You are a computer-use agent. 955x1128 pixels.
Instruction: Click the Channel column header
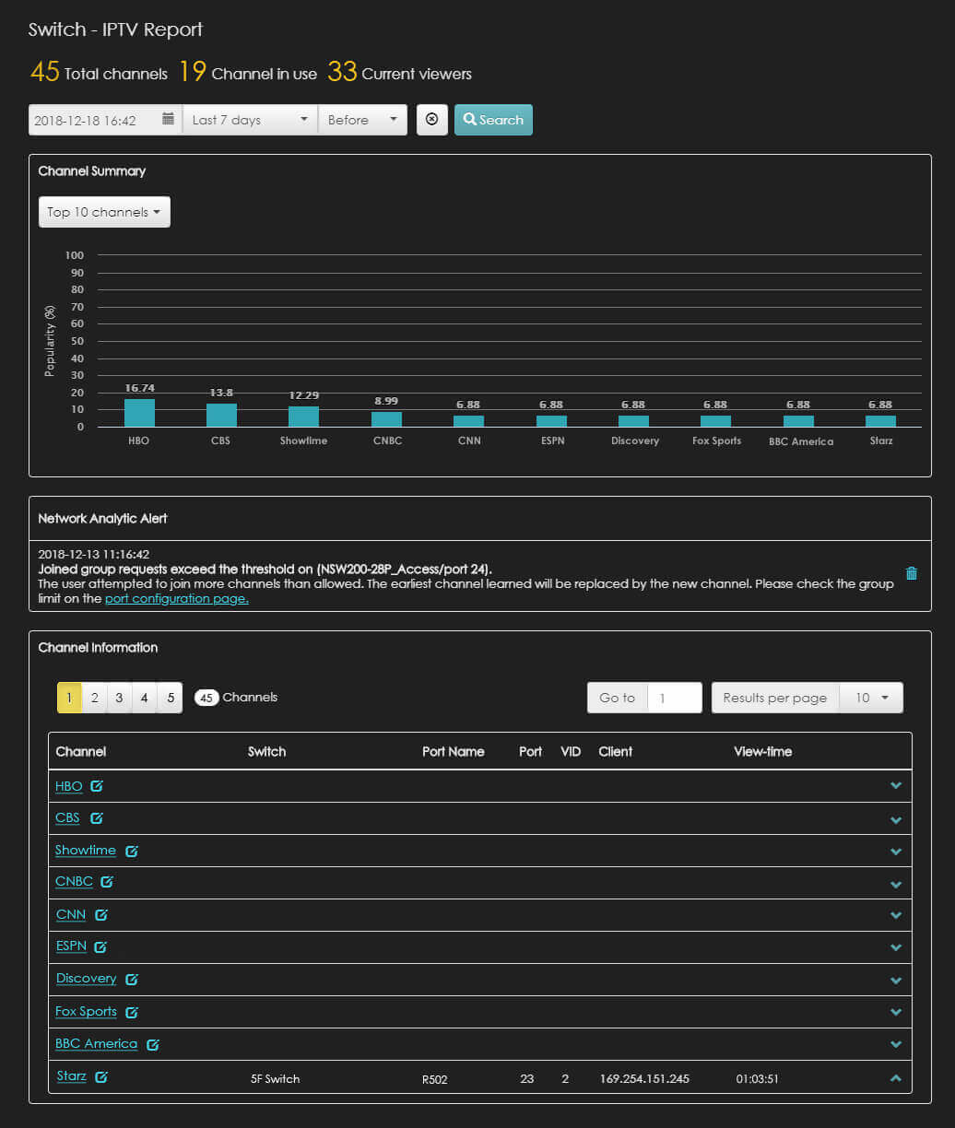tap(81, 751)
